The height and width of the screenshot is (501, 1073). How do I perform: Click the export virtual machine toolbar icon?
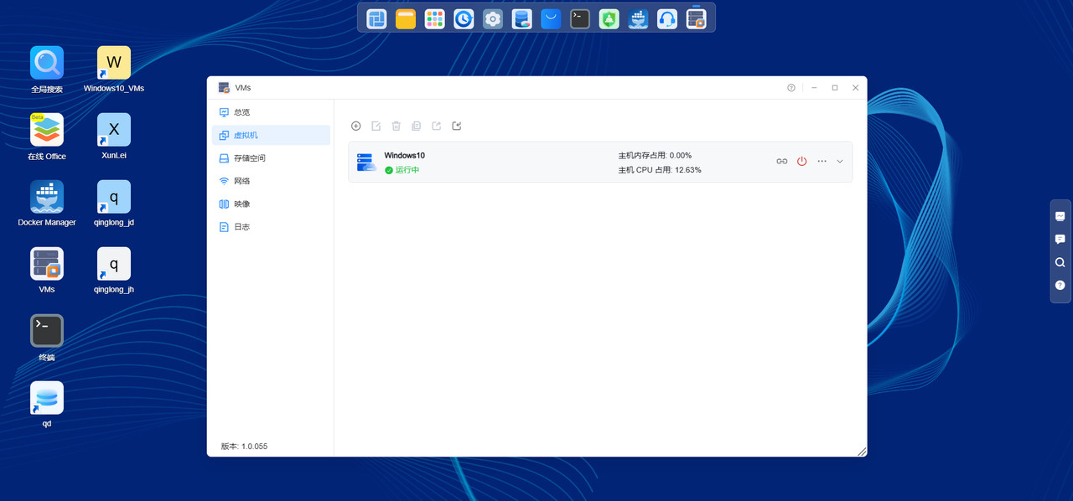point(436,126)
